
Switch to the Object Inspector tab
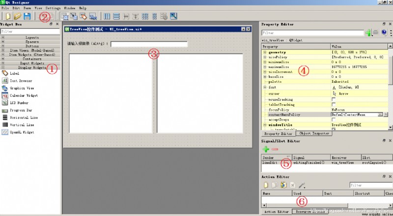tap(314, 134)
